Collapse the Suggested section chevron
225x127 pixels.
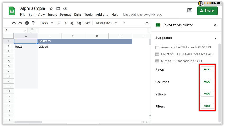coord(215,38)
